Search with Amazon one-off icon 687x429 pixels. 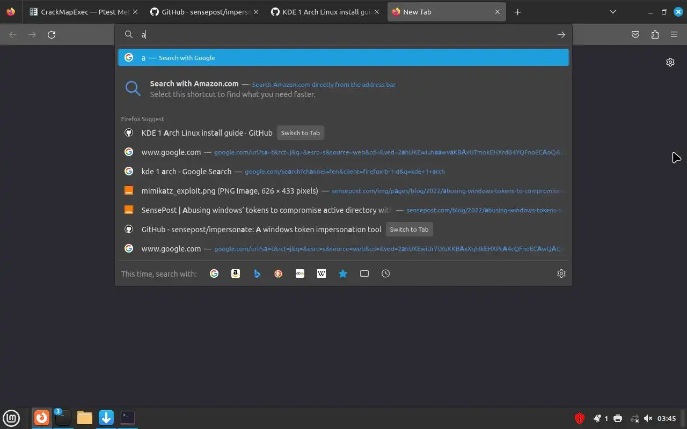[236, 273]
